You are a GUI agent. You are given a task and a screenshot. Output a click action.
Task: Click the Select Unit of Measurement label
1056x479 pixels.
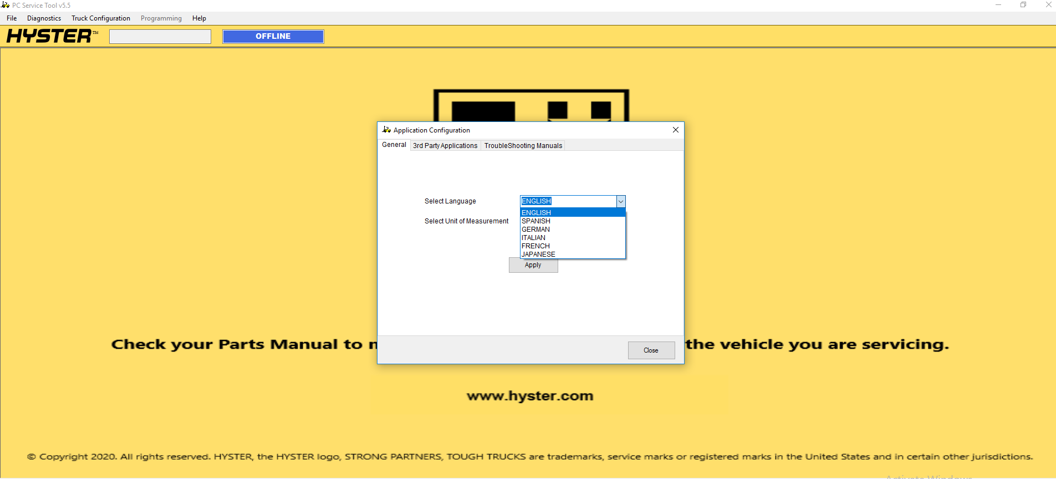(466, 221)
